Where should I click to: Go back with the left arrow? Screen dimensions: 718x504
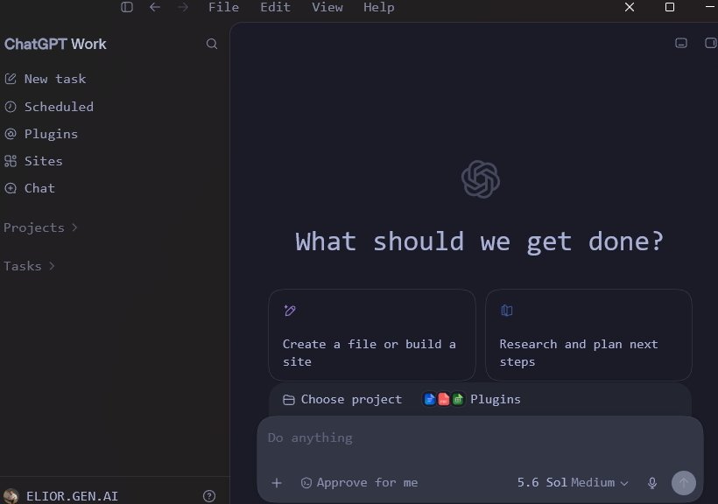pyautogui.click(x=155, y=7)
